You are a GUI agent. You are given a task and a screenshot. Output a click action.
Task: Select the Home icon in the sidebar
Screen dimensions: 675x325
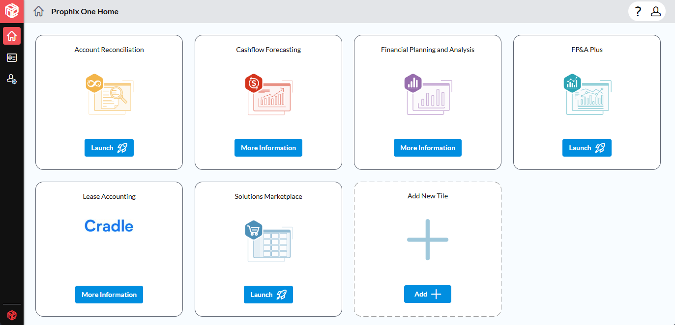12,36
